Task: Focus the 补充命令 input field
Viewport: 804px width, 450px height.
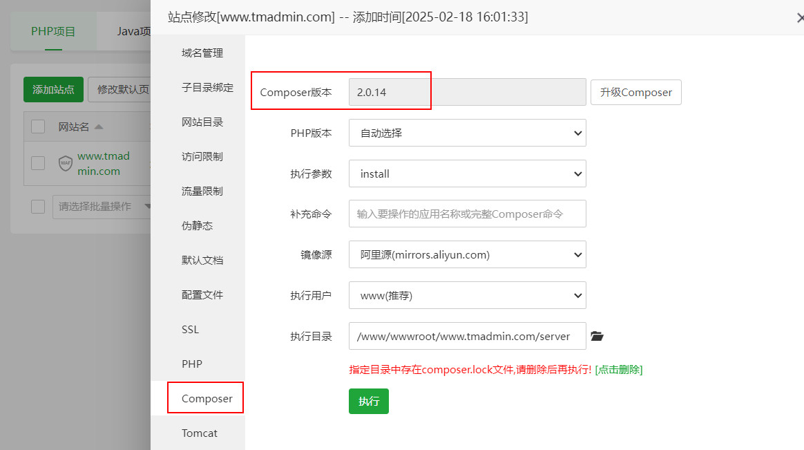Action: [467, 214]
